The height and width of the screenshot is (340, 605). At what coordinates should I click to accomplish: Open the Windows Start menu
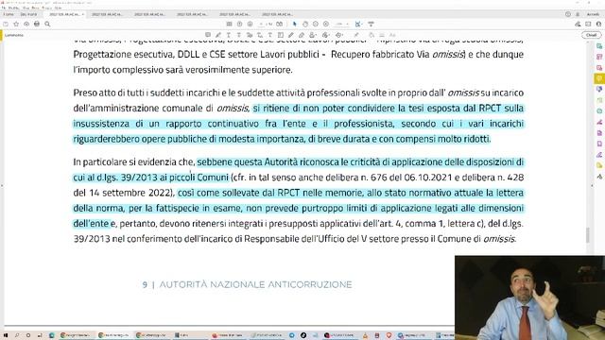point(6,335)
